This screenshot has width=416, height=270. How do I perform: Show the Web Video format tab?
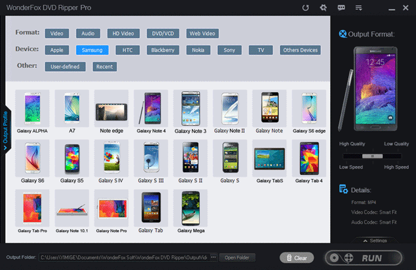(x=203, y=33)
